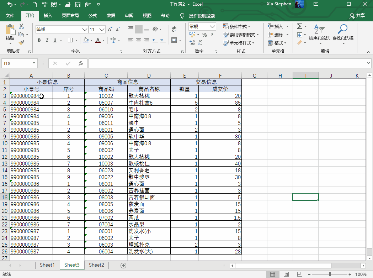Screen dimensions: 373x278
Task: Switch to the Sheet1 tab
Action: pos(47,265)
